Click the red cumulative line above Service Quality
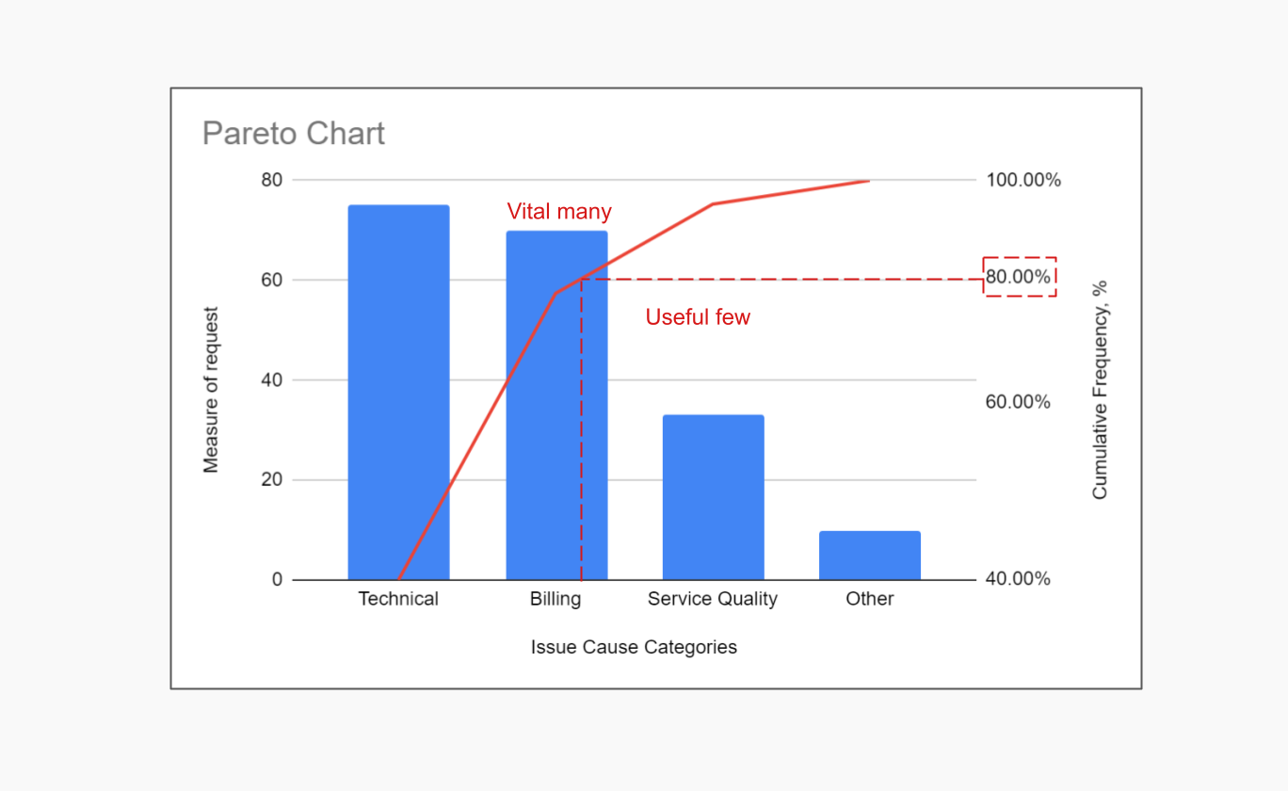 tap(713, 203)
